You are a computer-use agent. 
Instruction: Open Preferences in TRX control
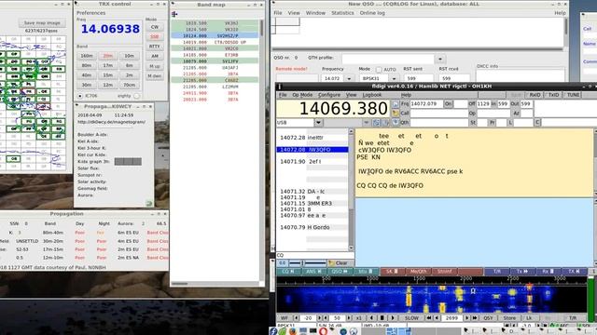(91, 13)
